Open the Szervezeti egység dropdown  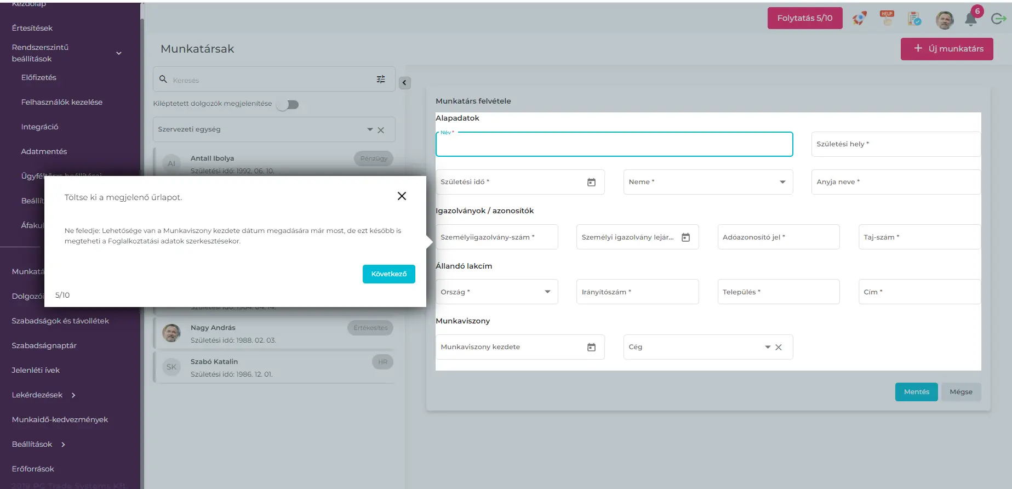pyautogui.click(x=370, y=129)
